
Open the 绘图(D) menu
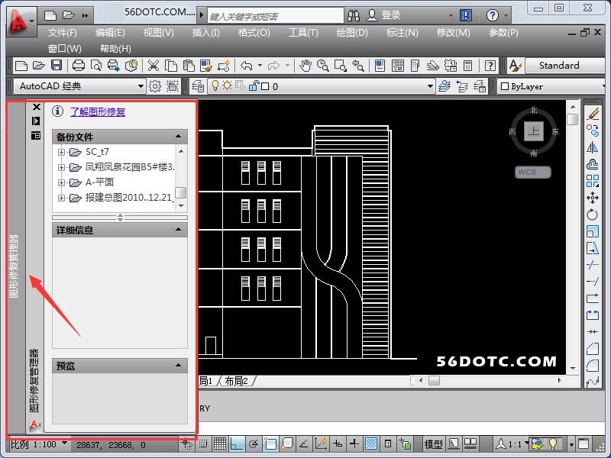coord(351,33)
